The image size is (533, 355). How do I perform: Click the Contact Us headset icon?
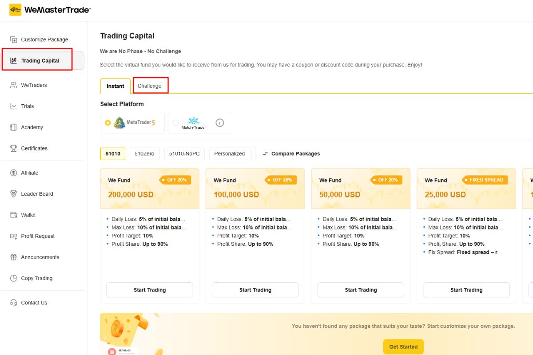pyautogui.click(x=13, y=303)
